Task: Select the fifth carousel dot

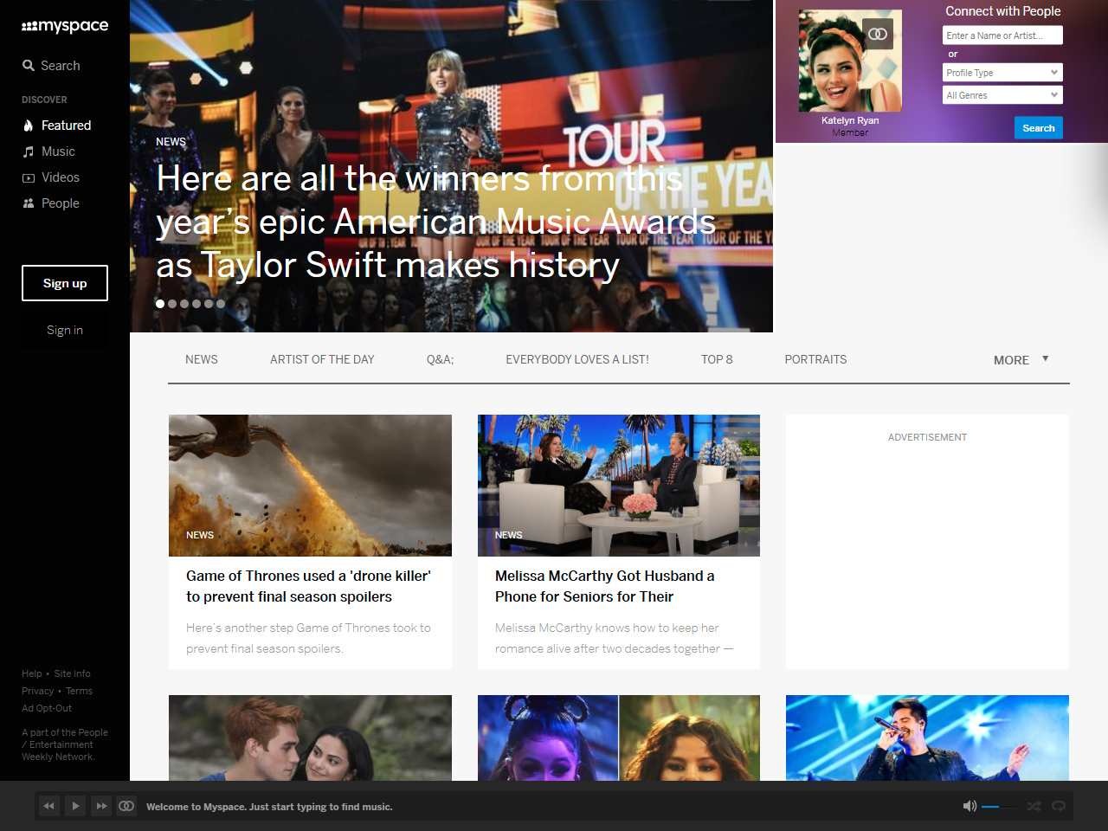Action: click(x=209, y=304)
